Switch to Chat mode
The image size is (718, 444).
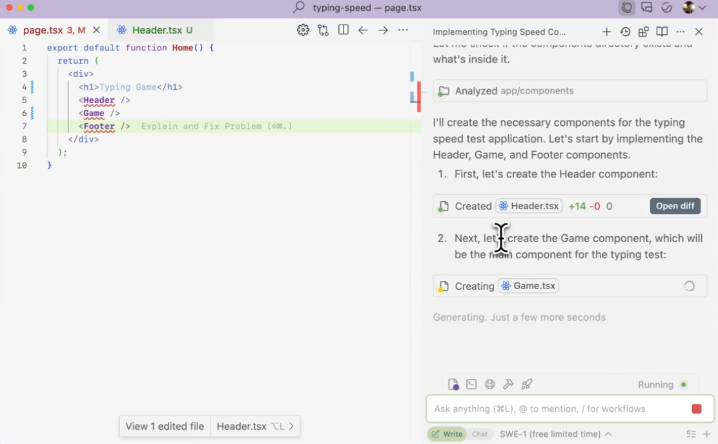point(480,434)
